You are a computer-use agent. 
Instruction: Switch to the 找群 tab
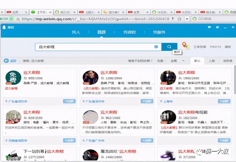[102, 32]
